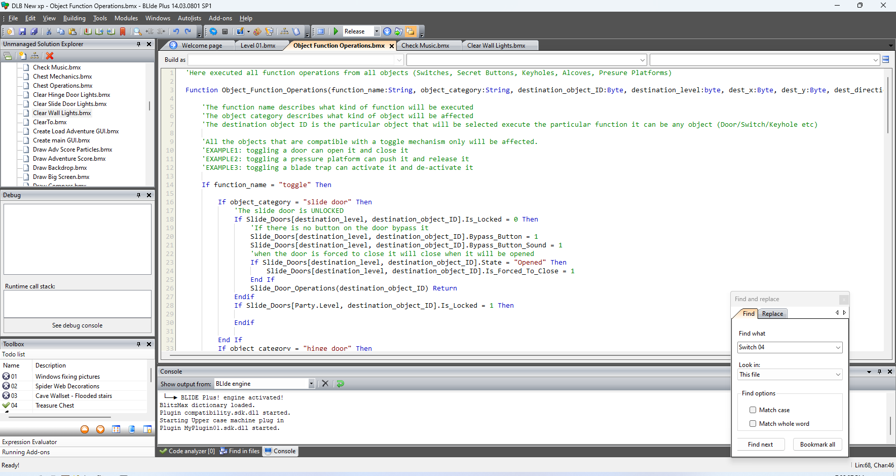Image resolution: width=896 pixels, height=476 pixels.
Task: Click the blue download arrow toolbar icon
Action: coord(387,31)
